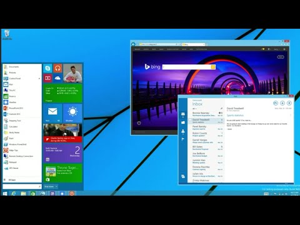Launch XPS Viewer from Start menu
Image resolution: width=300 pixels, height=225 pixels.
22,168
